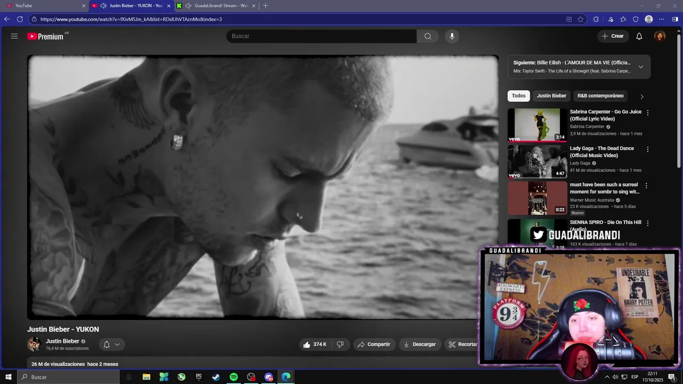The height and width of the screenshot is (384, 683).
Task: Click Lady Gaga Dead Dance thumbnail
Action: (x=537, y=162)
